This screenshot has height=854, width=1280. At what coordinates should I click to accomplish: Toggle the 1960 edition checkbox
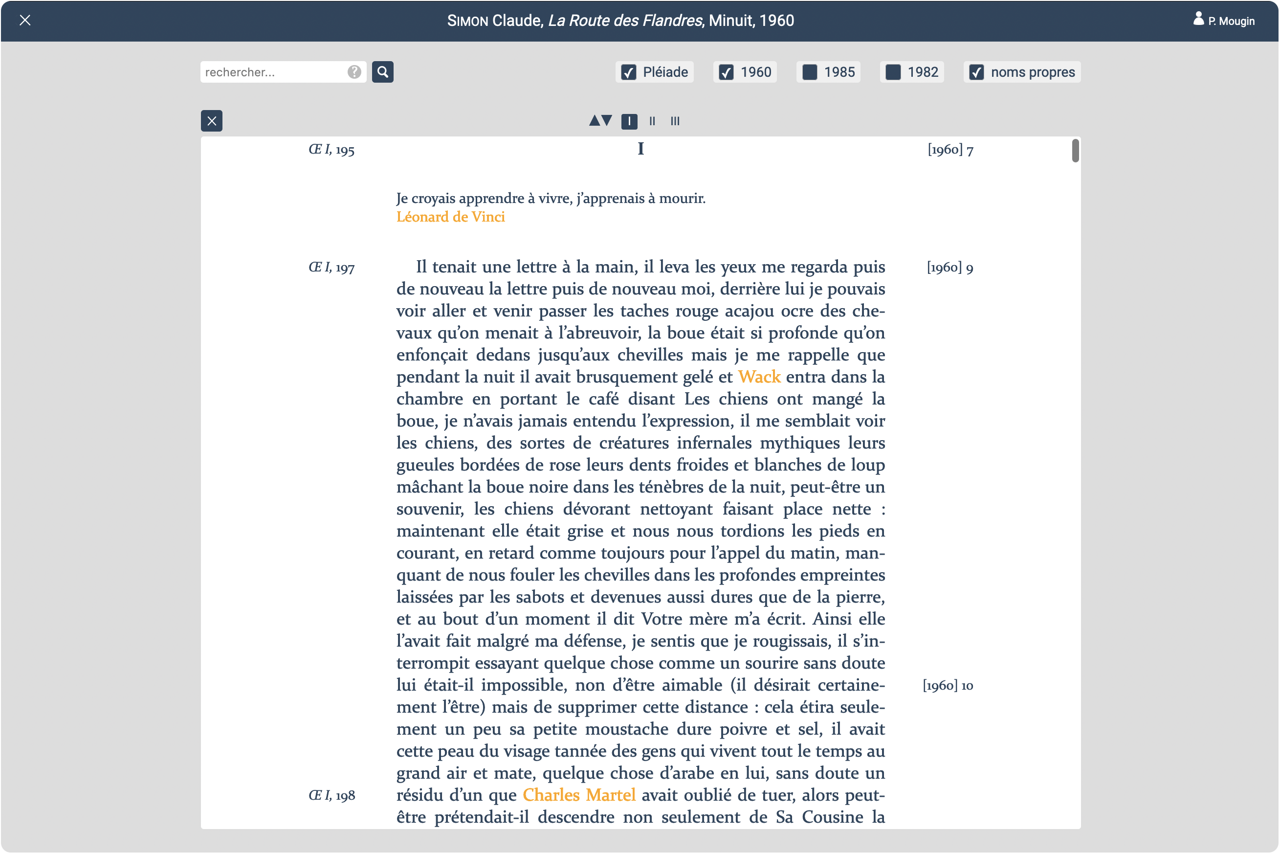727,72
